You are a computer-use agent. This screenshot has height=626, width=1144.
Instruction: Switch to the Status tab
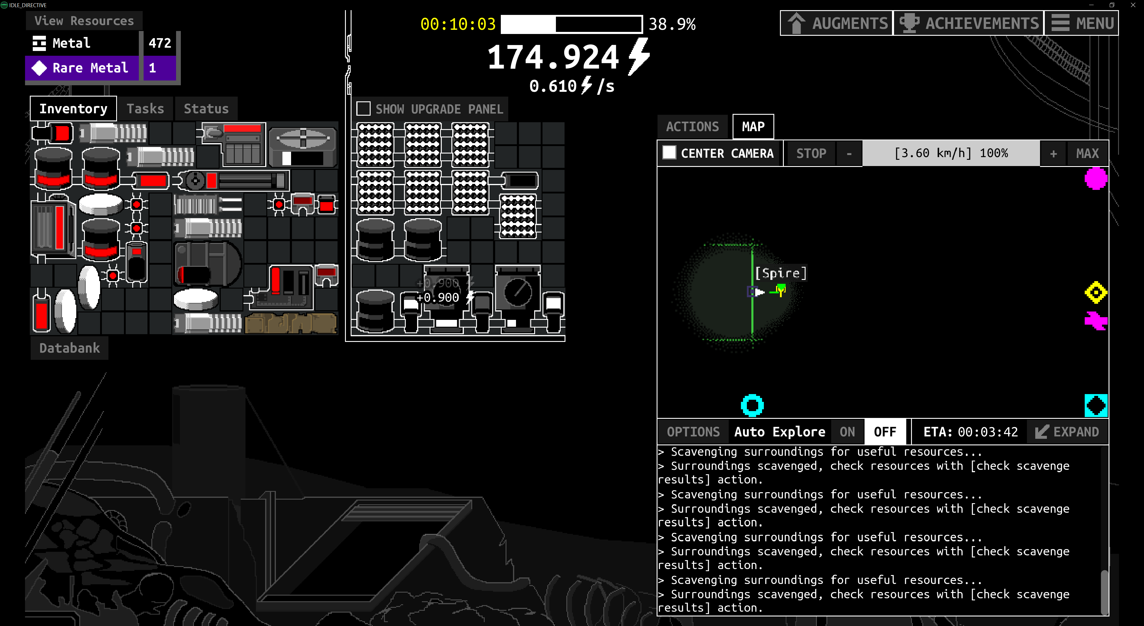click(206, 109)
